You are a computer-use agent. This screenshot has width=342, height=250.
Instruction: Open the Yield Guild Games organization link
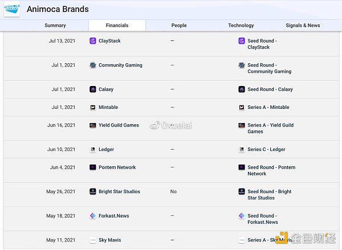[x=119, y=125]
